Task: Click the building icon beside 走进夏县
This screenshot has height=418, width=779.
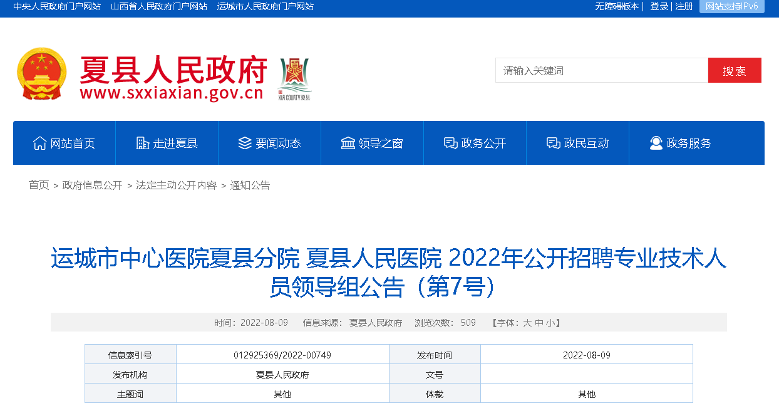Action: point(143,143)
